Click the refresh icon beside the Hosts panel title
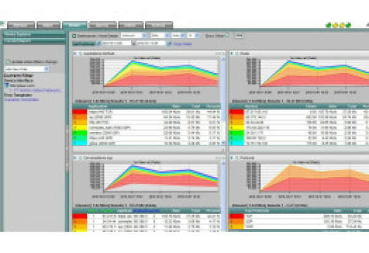 [237, 54]
